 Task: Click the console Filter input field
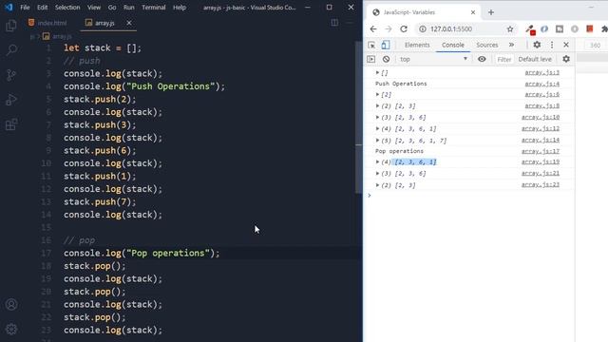point(504,59)
